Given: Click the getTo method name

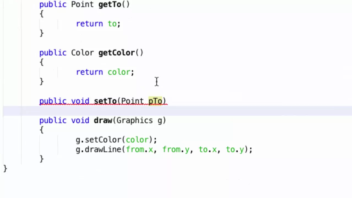Looking at the screenshot, I should [110, 5].
